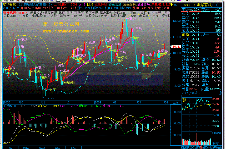Click the stock code 600037 in the panel header
The height and width of the screenshot is (149, 226).
click(x=189, y=5)
